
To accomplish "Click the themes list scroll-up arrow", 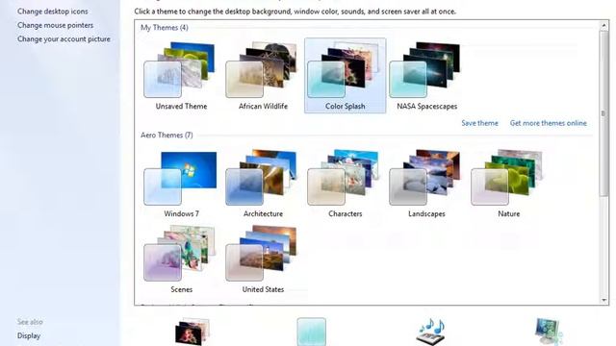I will [x=603, y=26].
